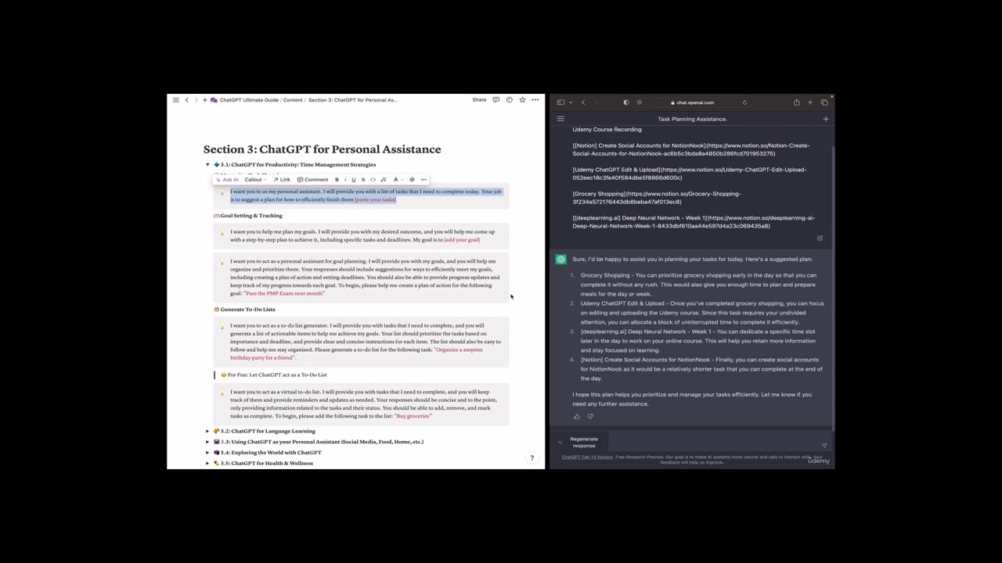Toggle italic formatting

345,180
